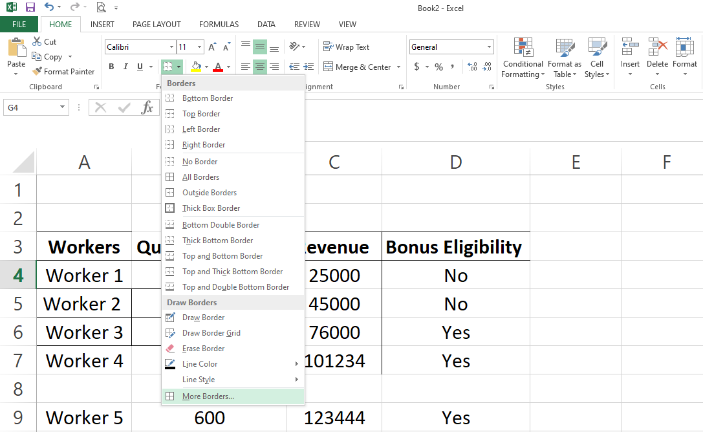The height and width of the screenshot is (432, 703).
Task: Toggle Wrap Text option
Action: [x=346, y=47]
